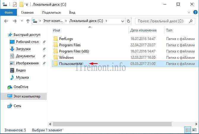The image size is (199, 134).
Task: Select the PerfLogs folder
Action: [x=66, y=39]
